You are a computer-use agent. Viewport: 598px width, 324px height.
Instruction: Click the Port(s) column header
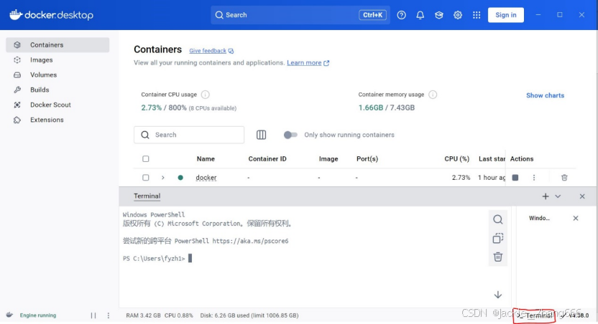367,159
